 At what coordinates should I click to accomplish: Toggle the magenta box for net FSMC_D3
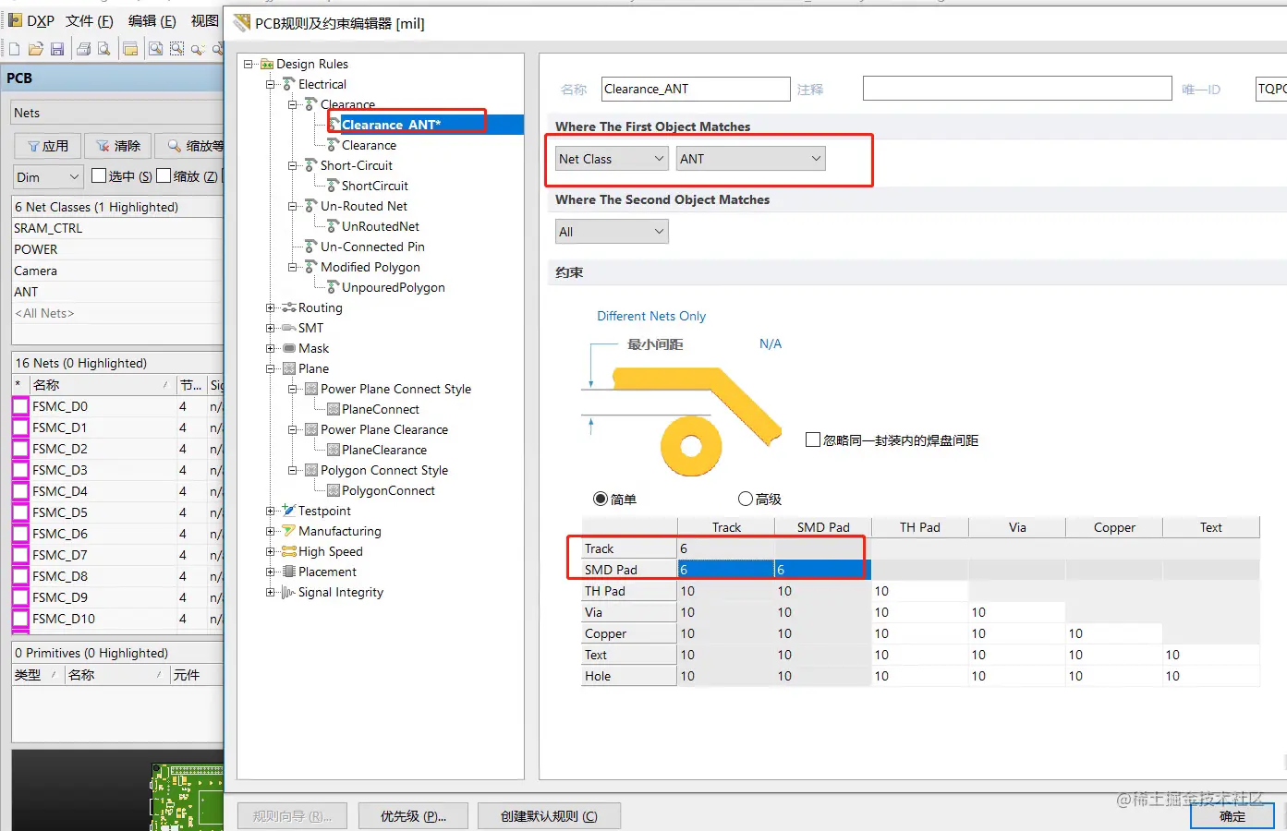20,470
